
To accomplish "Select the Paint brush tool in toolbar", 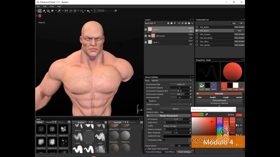I will click(40, 11).
